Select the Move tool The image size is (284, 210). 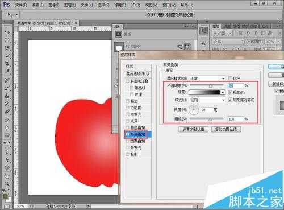tap(7, 32)
